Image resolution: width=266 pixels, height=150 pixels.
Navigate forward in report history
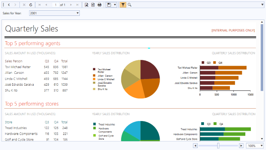15,5
